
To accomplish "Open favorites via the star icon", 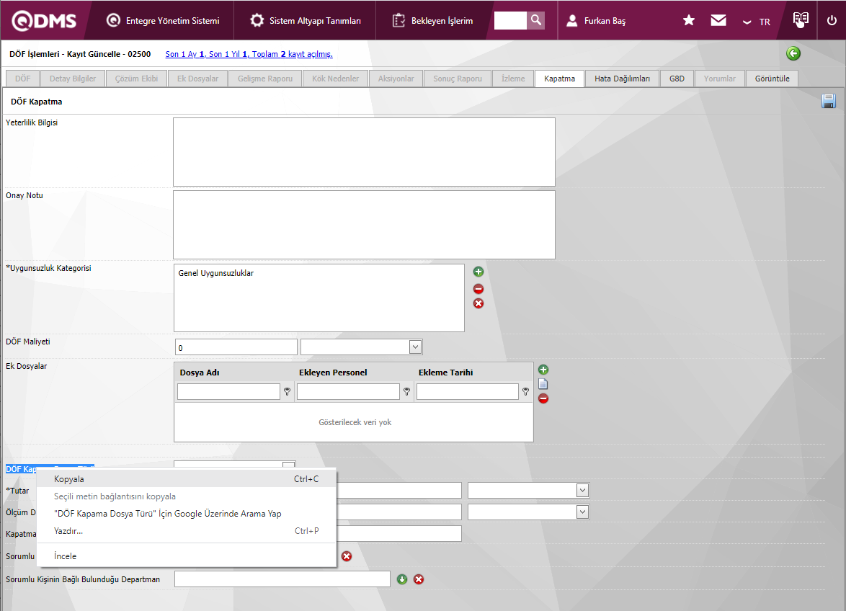I will pyautogui.click(x=688, y=20).
